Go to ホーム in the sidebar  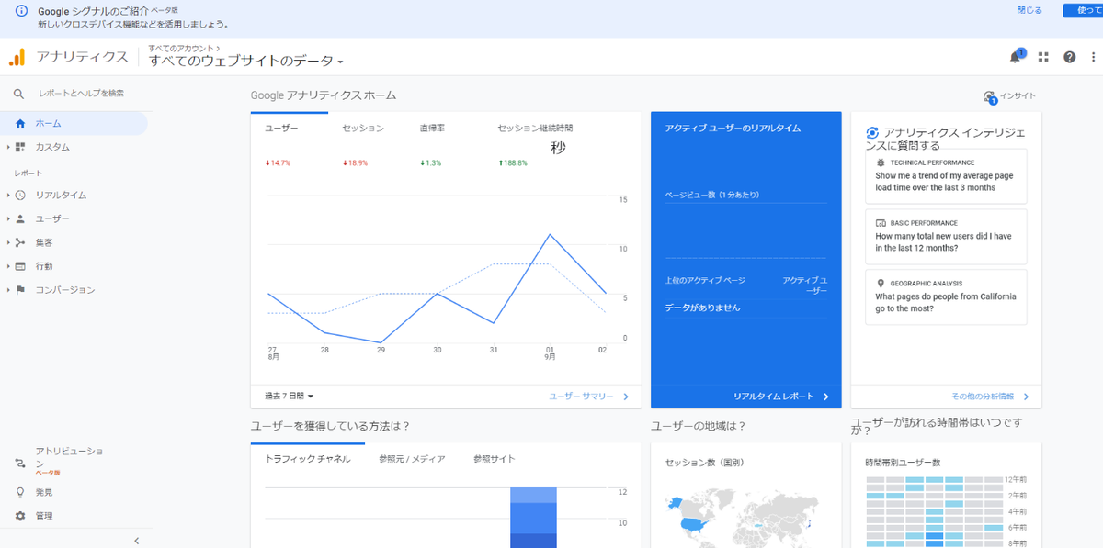click(x=74, y=123)
